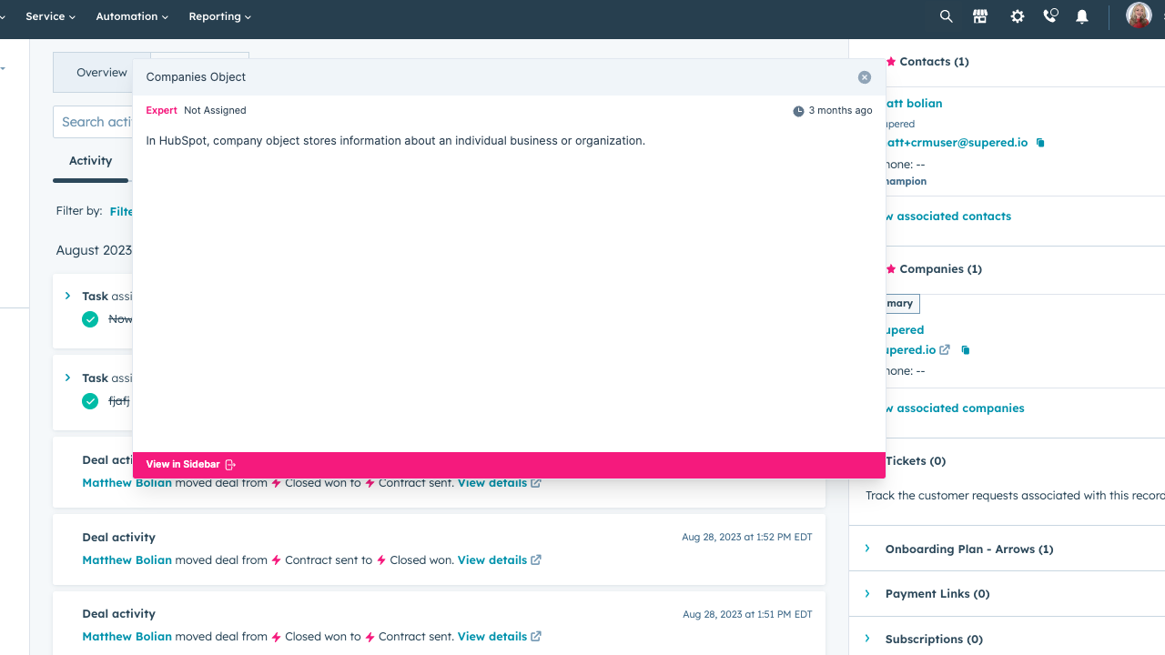This screenshot has width=1165, height=655.
Task: Open supered.io external link icon
Action: click(945, 349)
